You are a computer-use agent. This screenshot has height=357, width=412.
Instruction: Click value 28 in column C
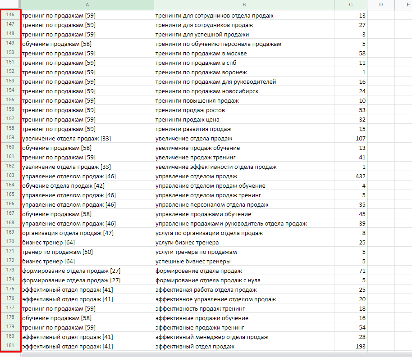tap(362, 337)
